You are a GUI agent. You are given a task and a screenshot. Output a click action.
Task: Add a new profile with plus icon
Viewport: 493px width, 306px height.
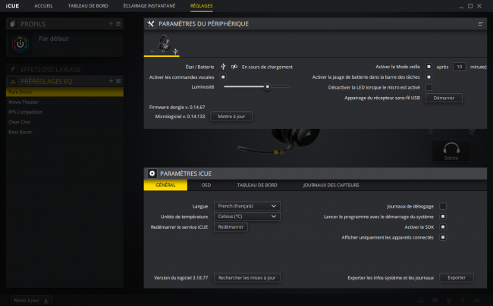pos(111,23)
